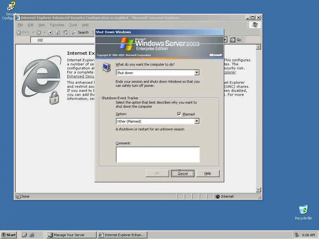
Task: Click 'A shutdown or restart for an unknown reason'
Action: tap(150, 129)
